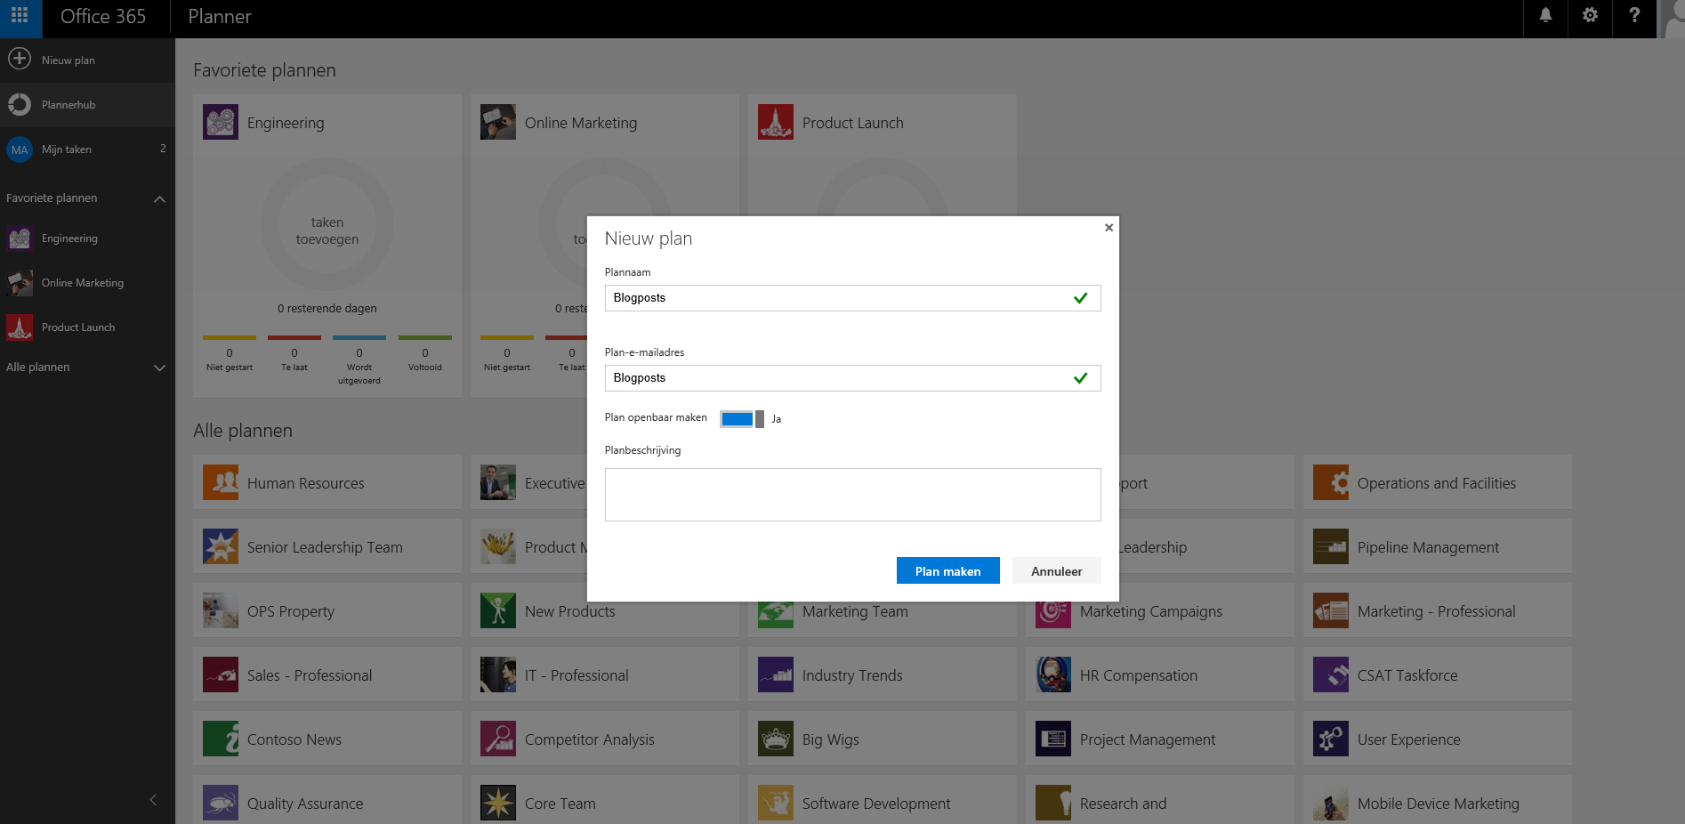Open the Core Team plan
This screenshot has width=1685, height=824.
pos(604,800)
